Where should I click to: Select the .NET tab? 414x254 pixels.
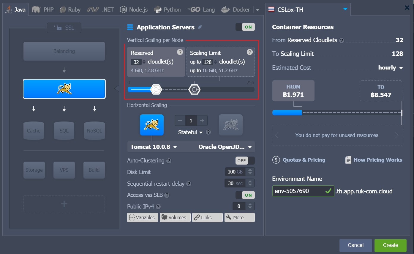100,10
